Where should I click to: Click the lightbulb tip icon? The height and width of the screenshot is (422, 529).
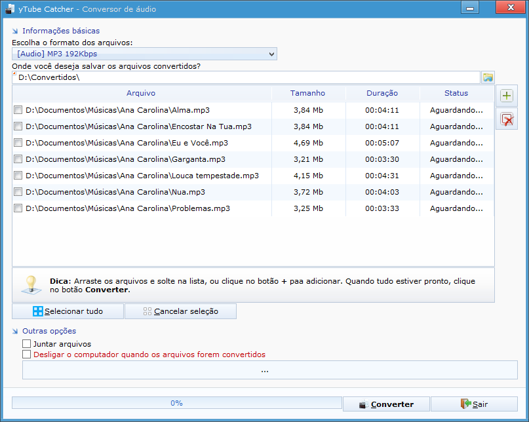[x=31, y=285]
